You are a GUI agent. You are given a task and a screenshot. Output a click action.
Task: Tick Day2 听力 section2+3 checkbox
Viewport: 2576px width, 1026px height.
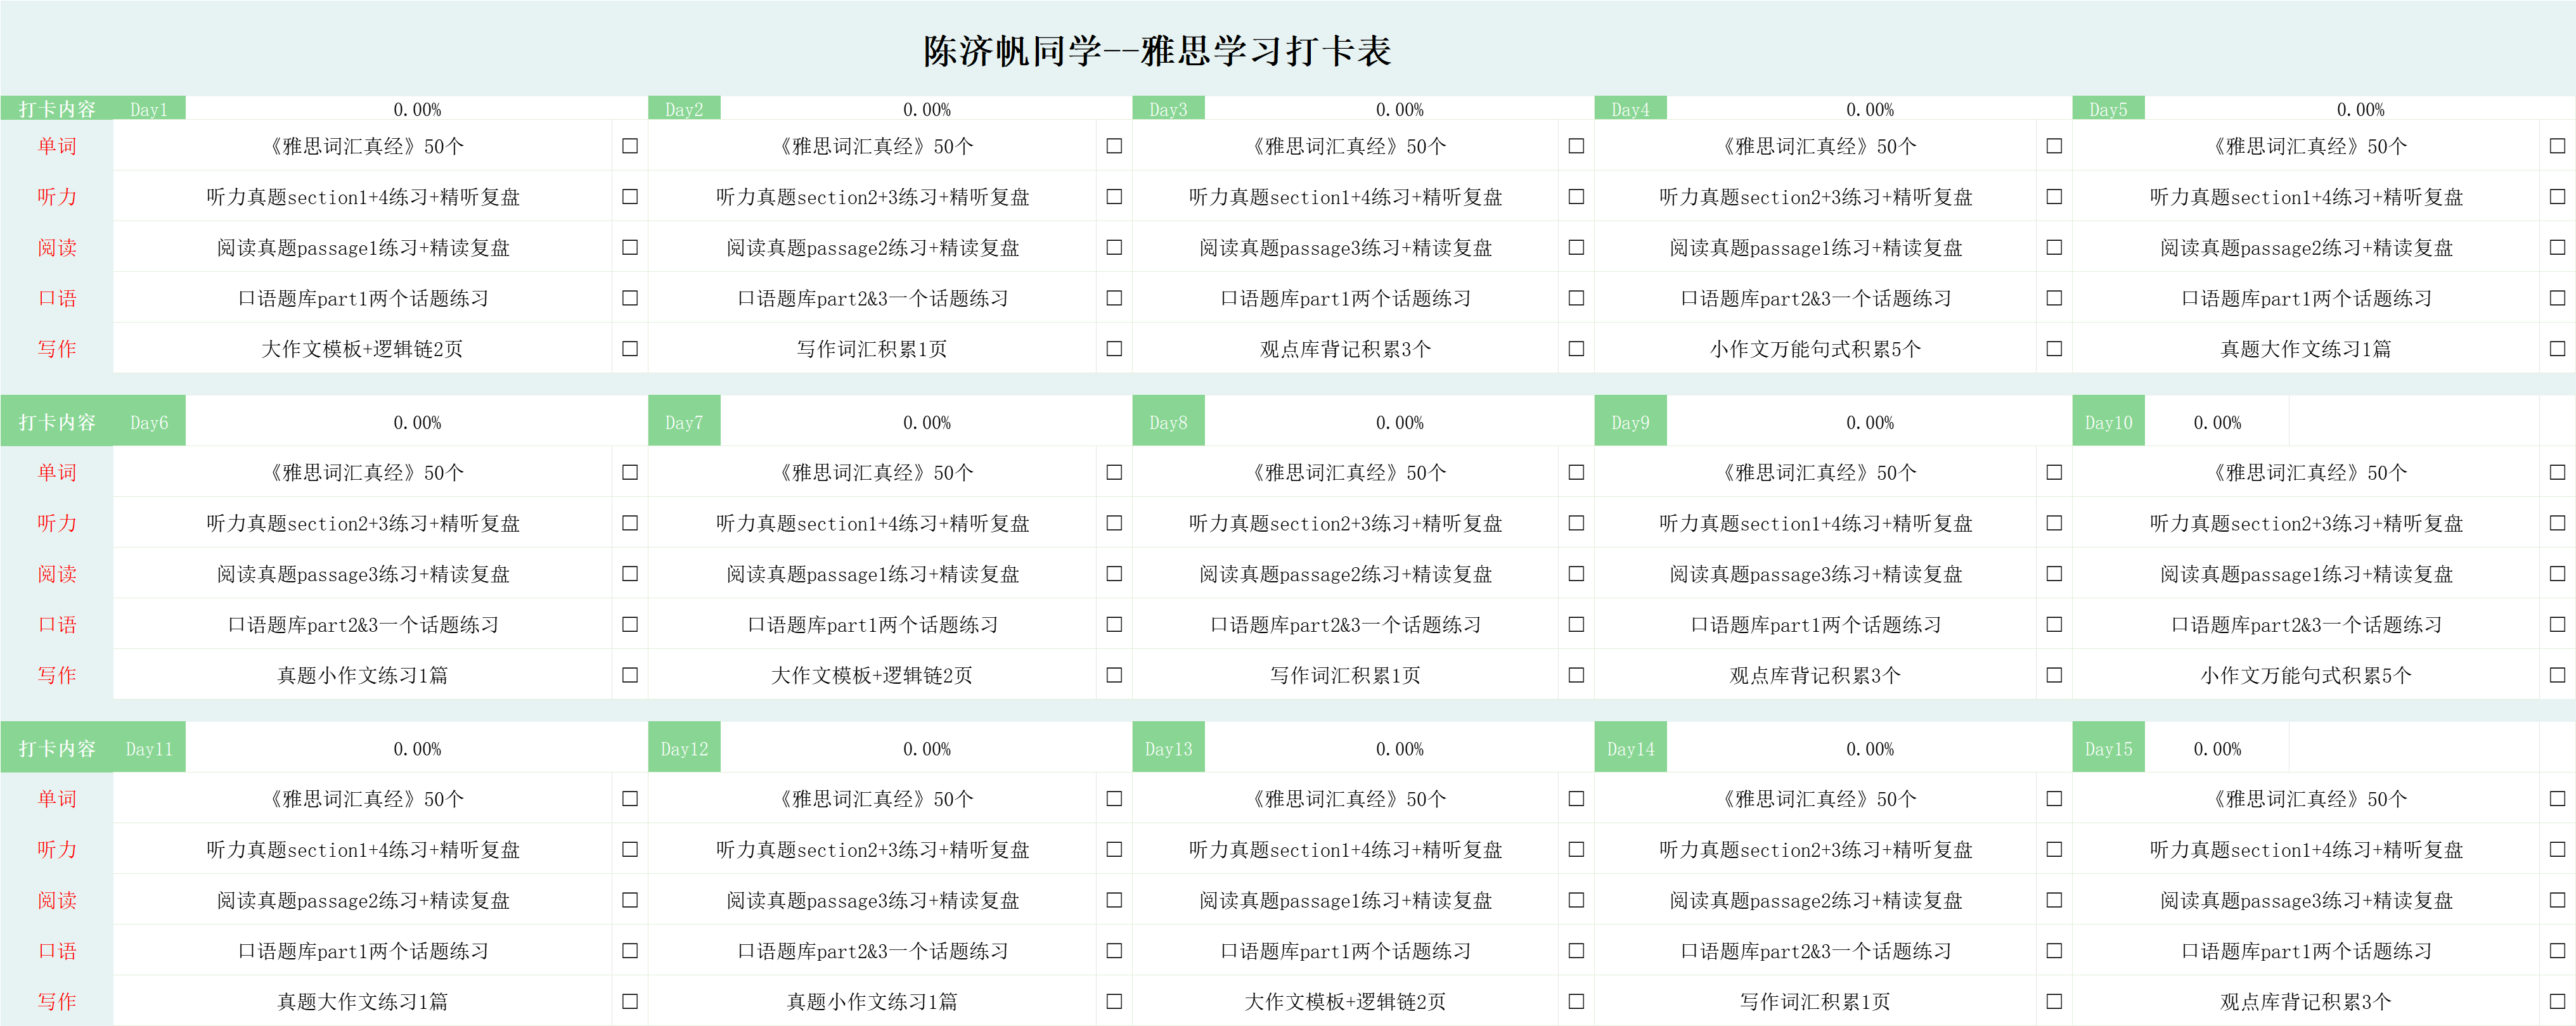click(x=1114, y=197)
